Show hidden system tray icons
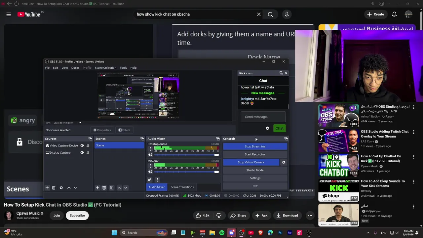The image size is (423, 238). (x=368, y=233)
